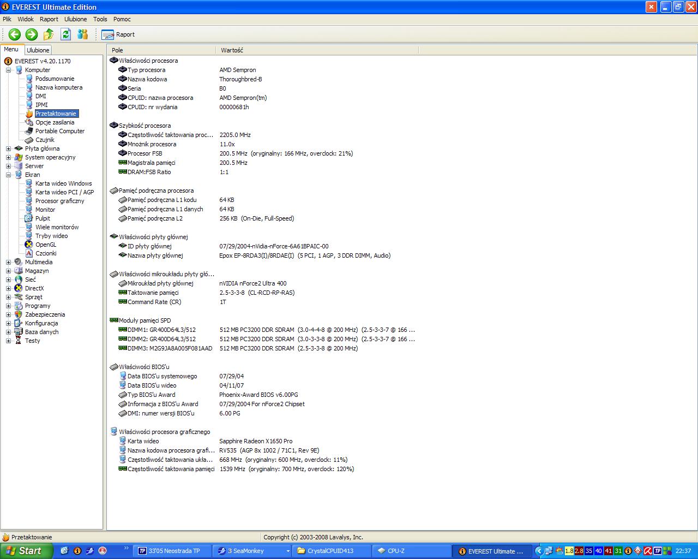698x559 pixels.
Task: Click the green Back arrow toolbar icon
Action: (15, 34)
